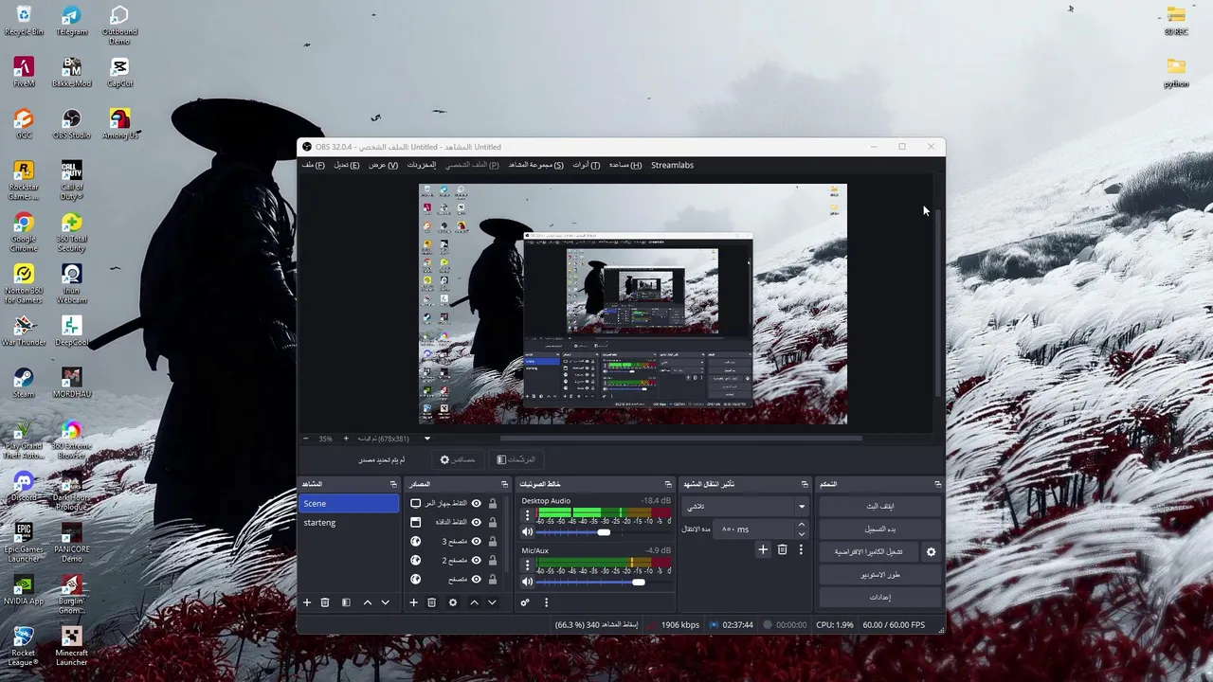
Task: Open Mic/Aux three-dot options menu
Action: click(x=528, y=565)
